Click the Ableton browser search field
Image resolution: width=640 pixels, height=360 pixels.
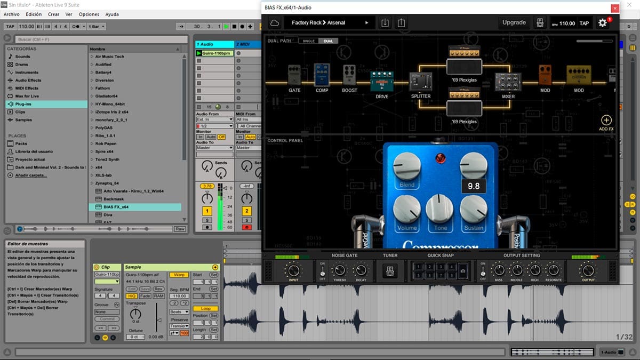[x=101, y=39]
